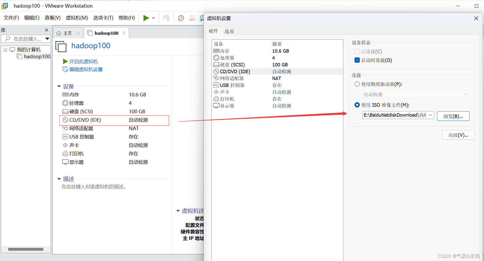
Task: Open the 帮助(H) menu
Action: [127, 18]
